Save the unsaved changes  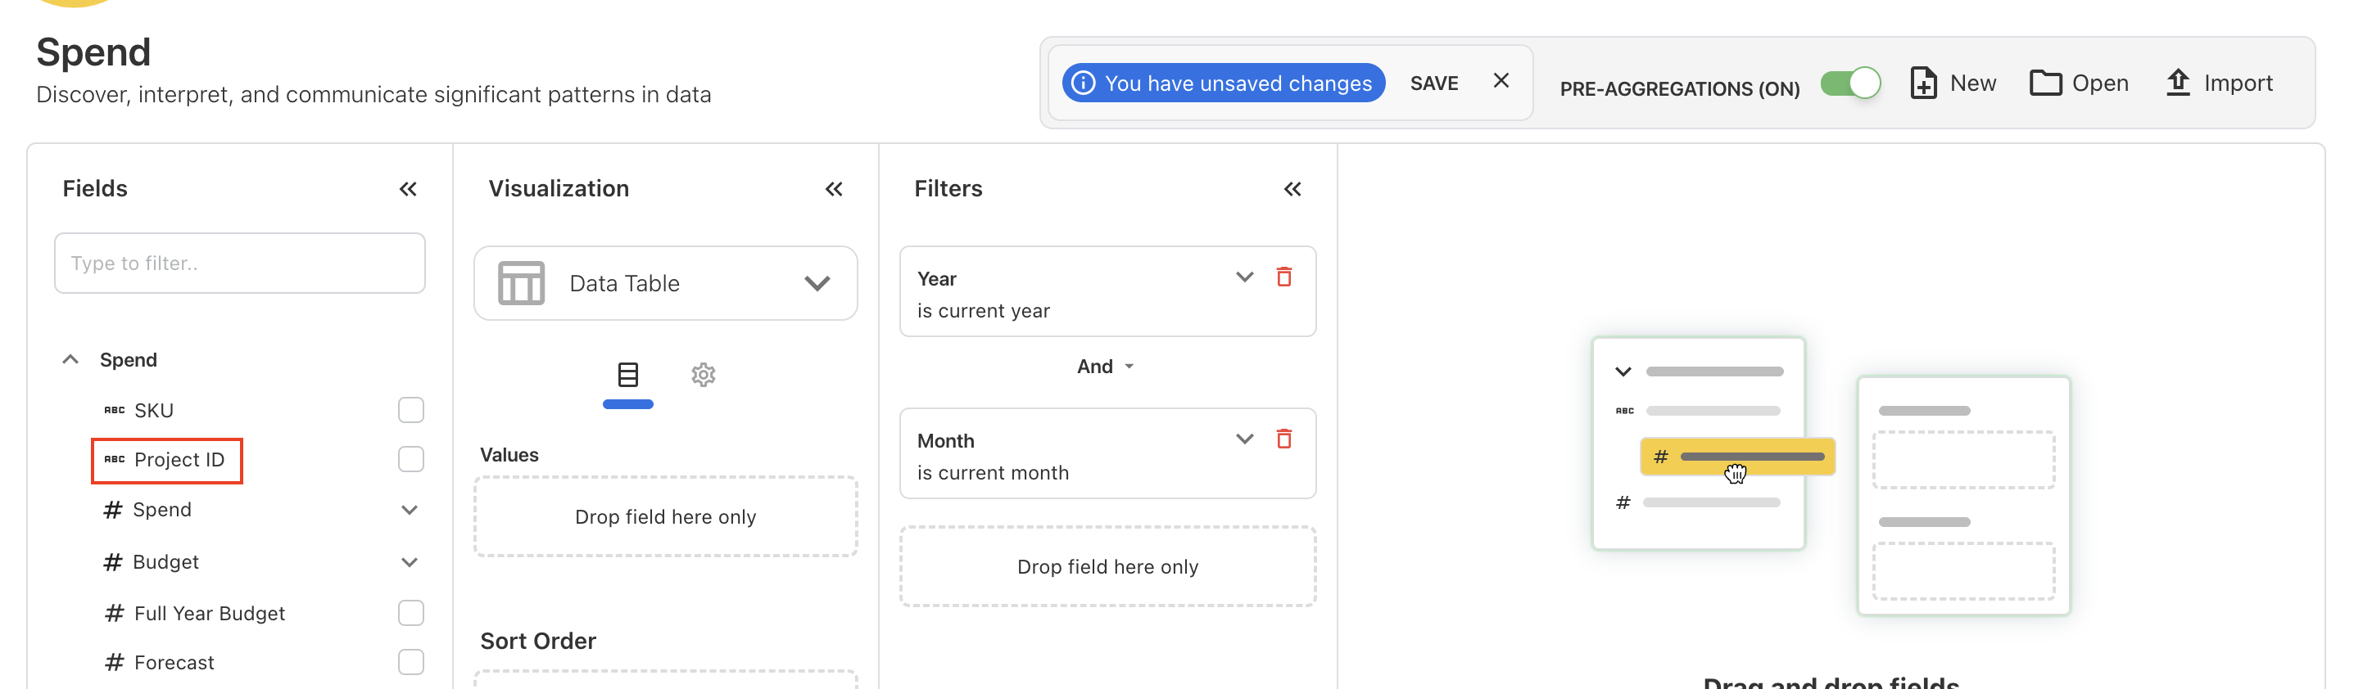pyautogui.click(x=1433, y=83)
